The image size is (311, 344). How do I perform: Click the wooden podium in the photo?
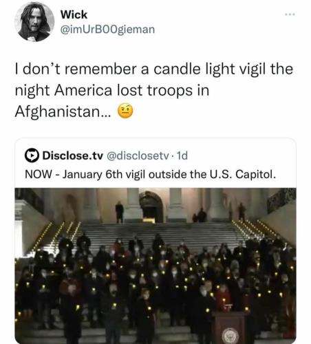click(229, 327)
